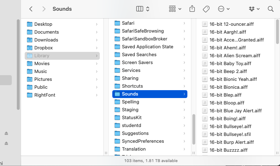Click the Edit Tags icon
The width and height of the screenshot is (280, 166).
pos(206,9)
